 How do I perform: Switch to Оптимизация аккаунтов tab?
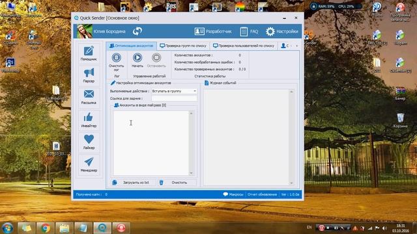pyautogui.click(x=132, y=45)
